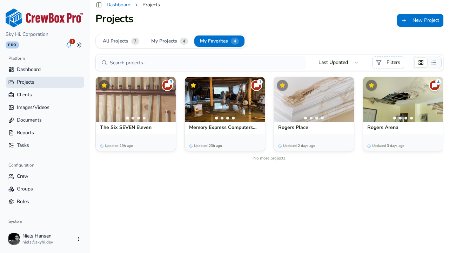Screen dimensions: 449x253
Task: Open the Last Updated sort dropdown
Action: 339,63
